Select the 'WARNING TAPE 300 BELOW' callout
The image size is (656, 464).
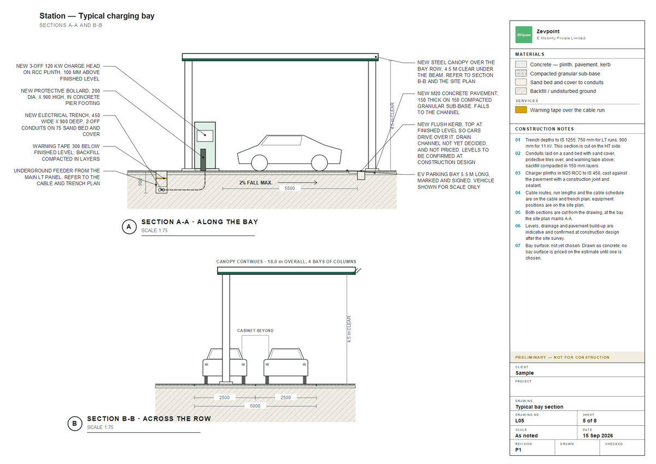pyautogui.click(x=66, y=152)
